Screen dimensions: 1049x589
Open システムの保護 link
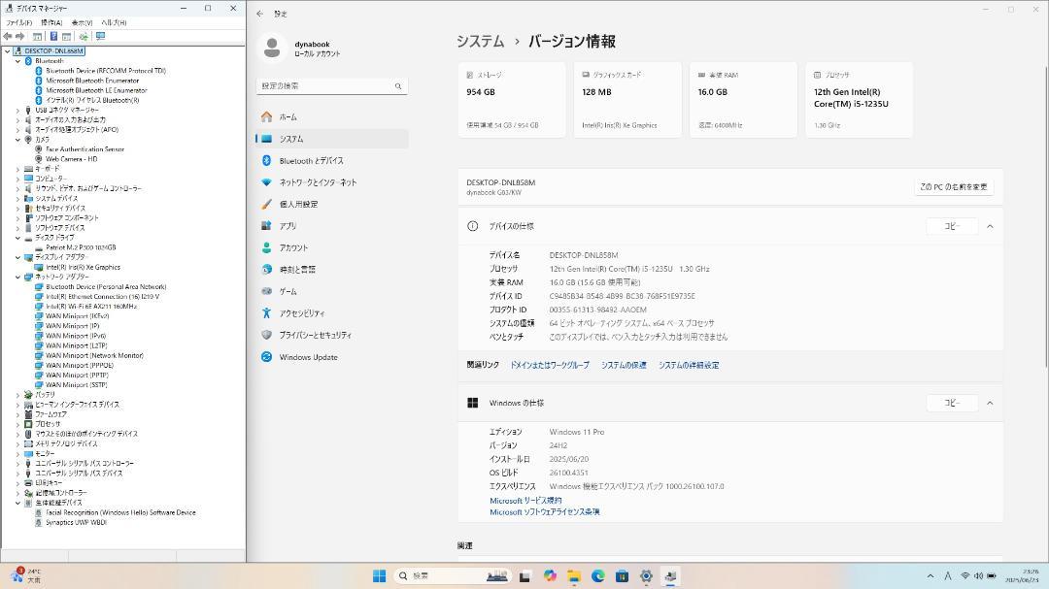tap(624, 365)
